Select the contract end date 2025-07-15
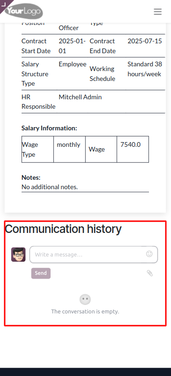 (145, 41)
